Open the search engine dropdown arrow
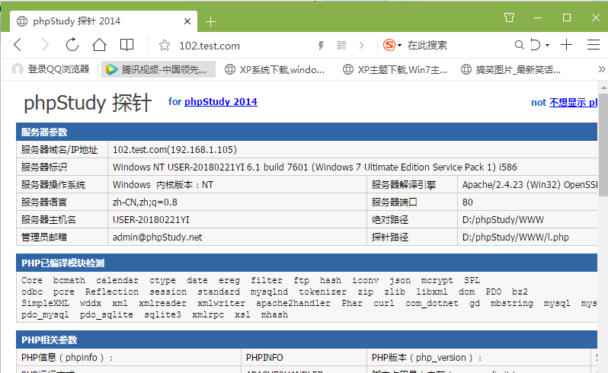The height and width of the screenshot is (373, 608). pos(399,46)
